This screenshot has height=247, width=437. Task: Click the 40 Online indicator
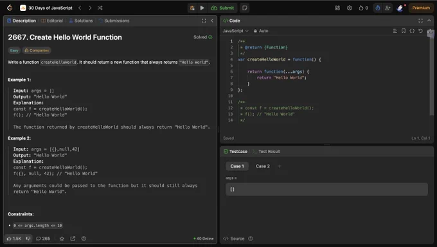click(x=204, y=239)
